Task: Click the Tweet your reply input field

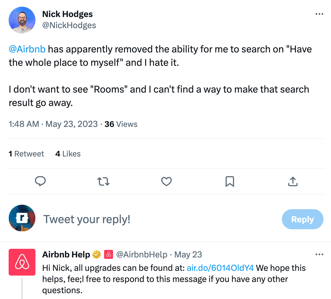Action: click(x=87, y=219)
